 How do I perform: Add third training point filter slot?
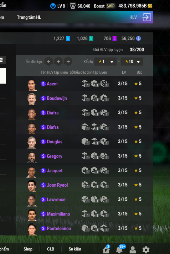pyautogui.click(x=68, y=62)
